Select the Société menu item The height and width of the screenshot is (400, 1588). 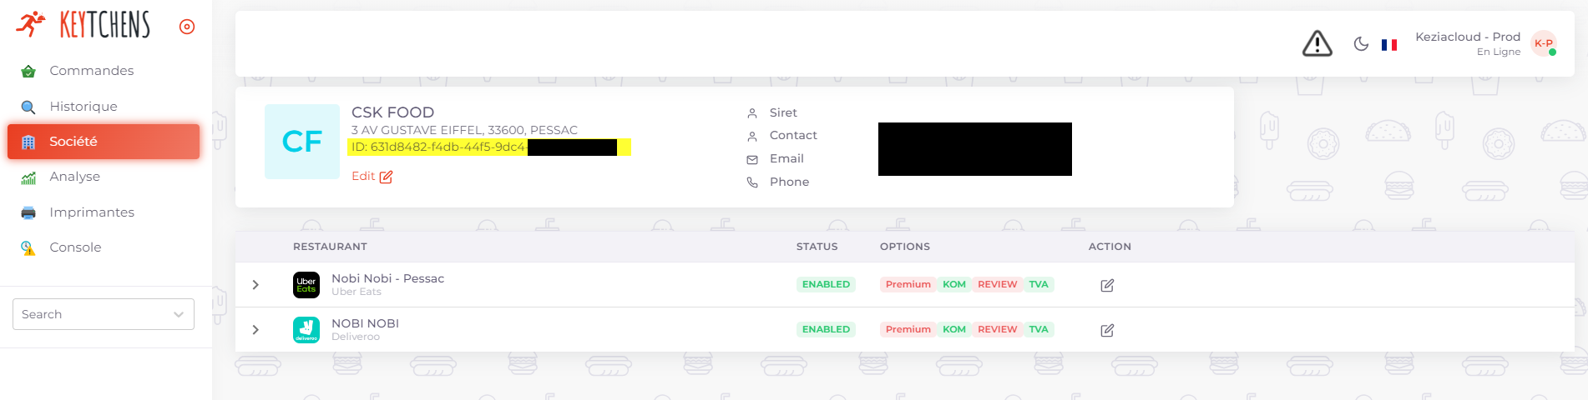[x=104, y=142]
